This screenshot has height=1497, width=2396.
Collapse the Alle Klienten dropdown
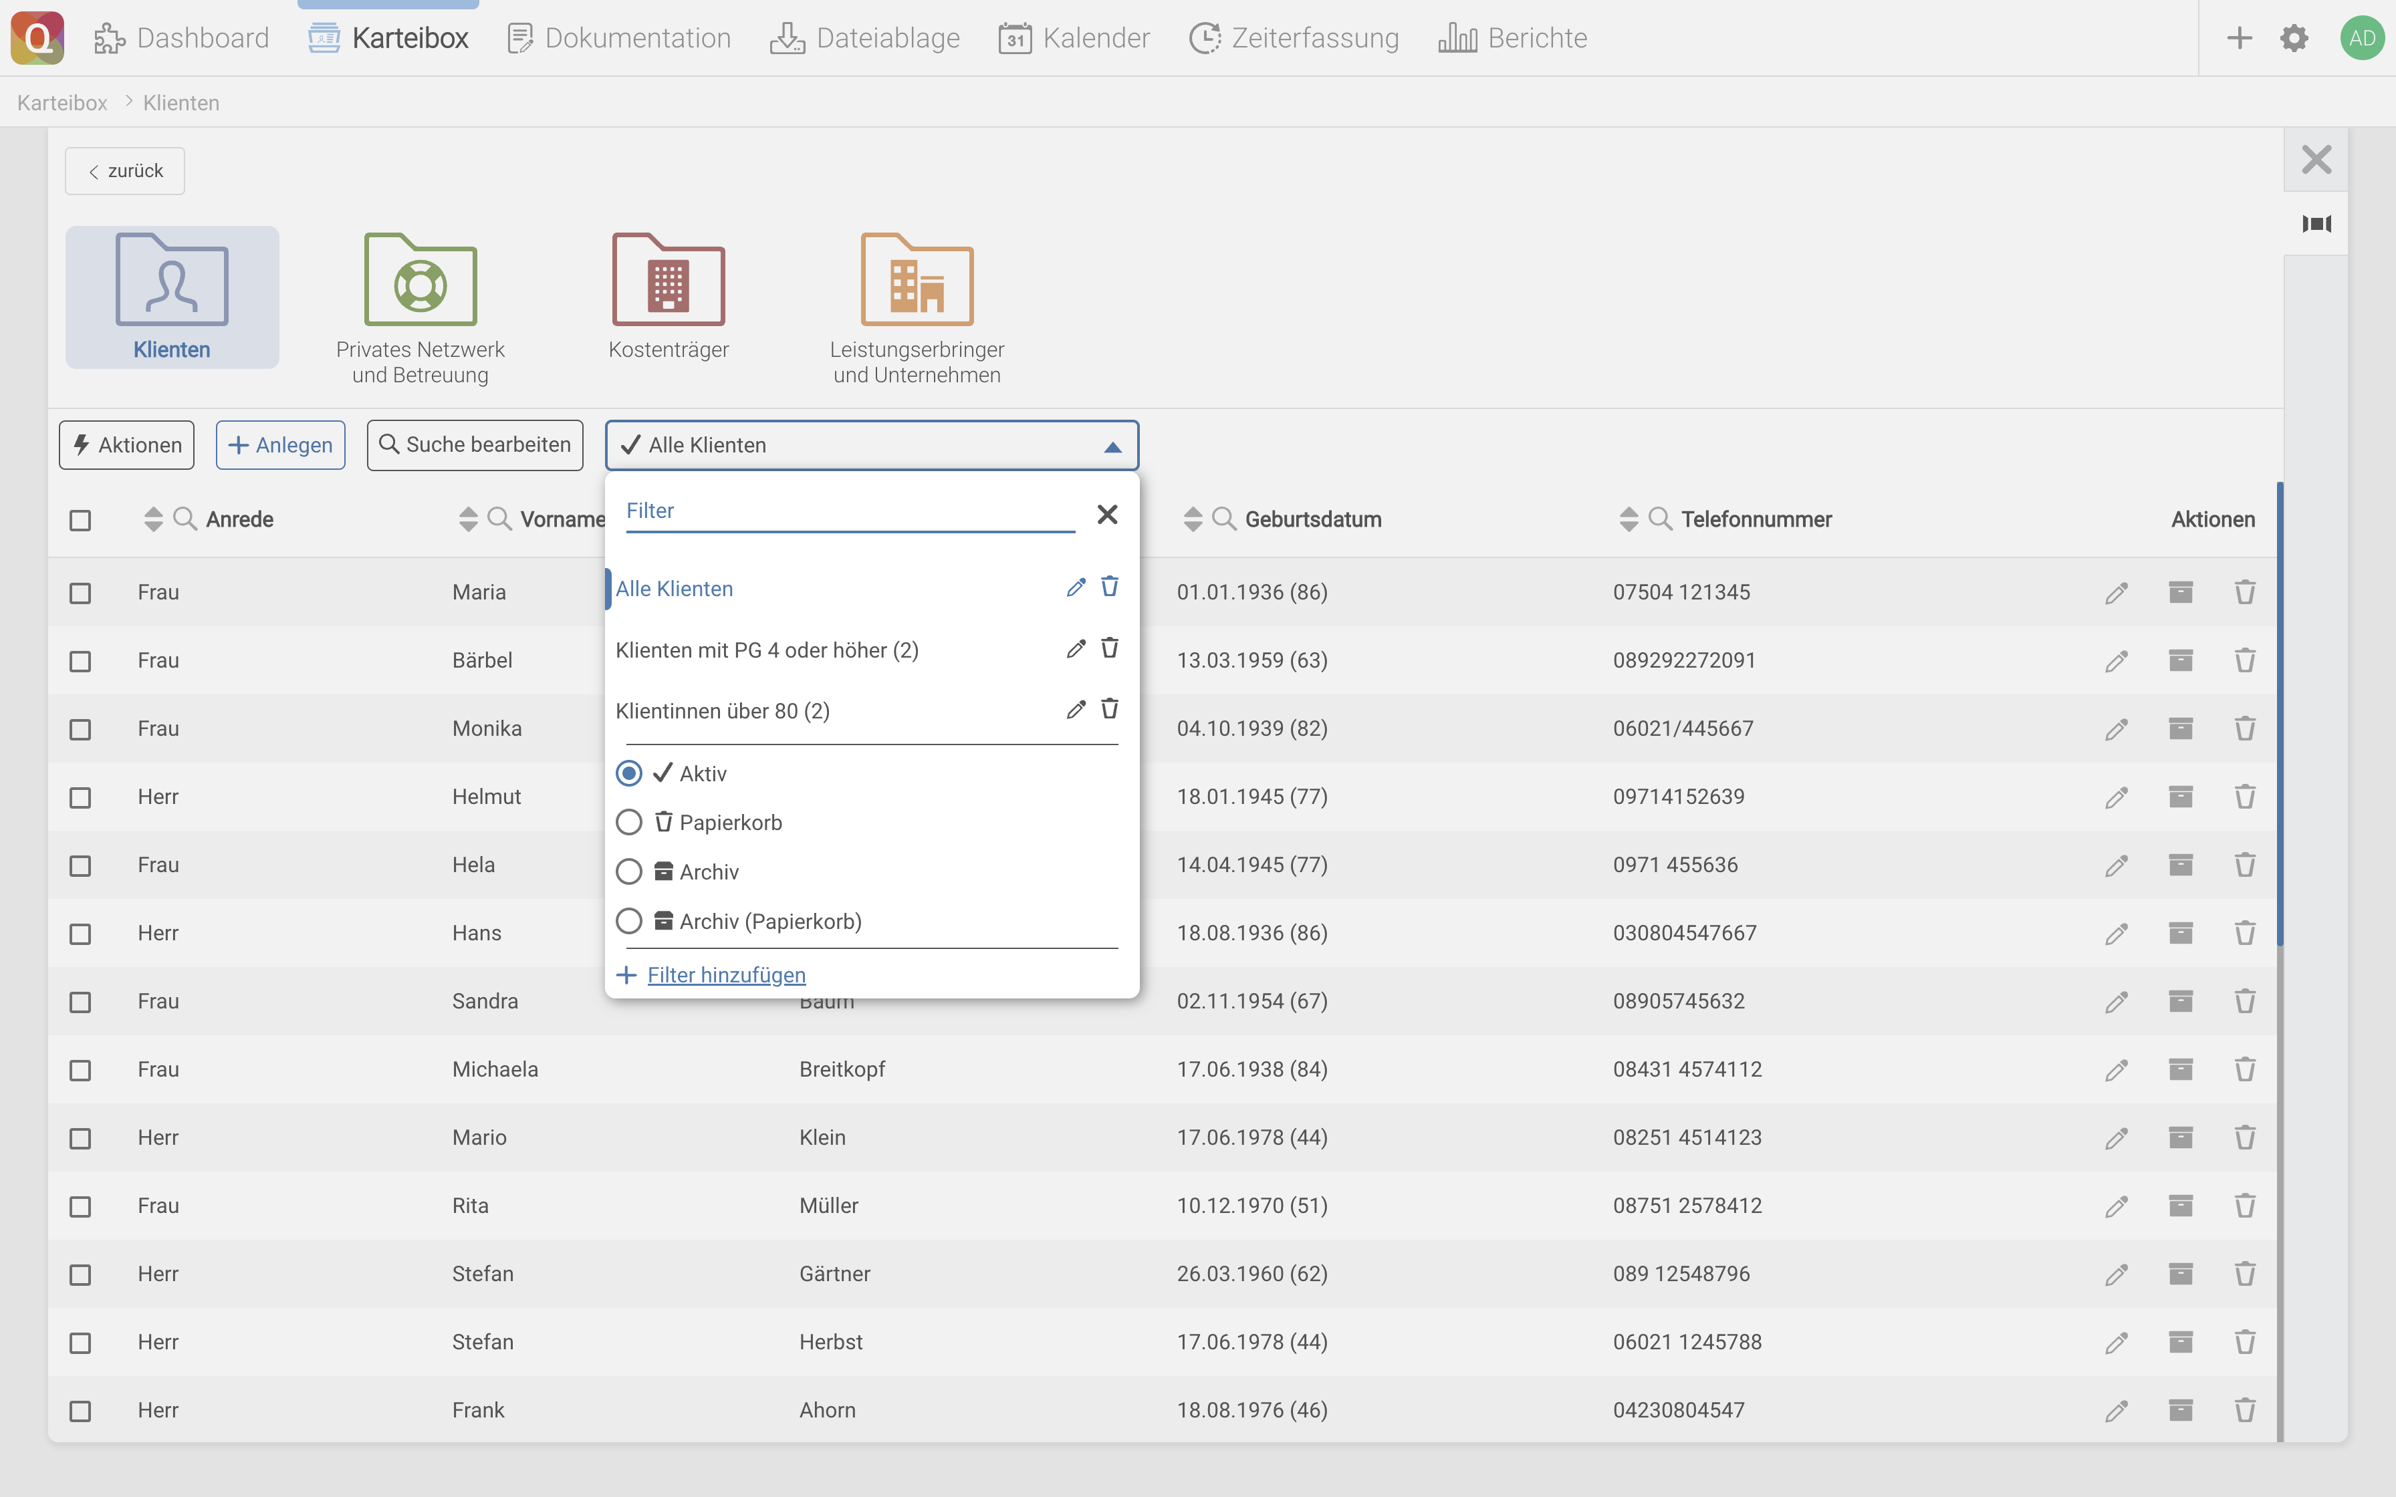(x=1112, y=446)
